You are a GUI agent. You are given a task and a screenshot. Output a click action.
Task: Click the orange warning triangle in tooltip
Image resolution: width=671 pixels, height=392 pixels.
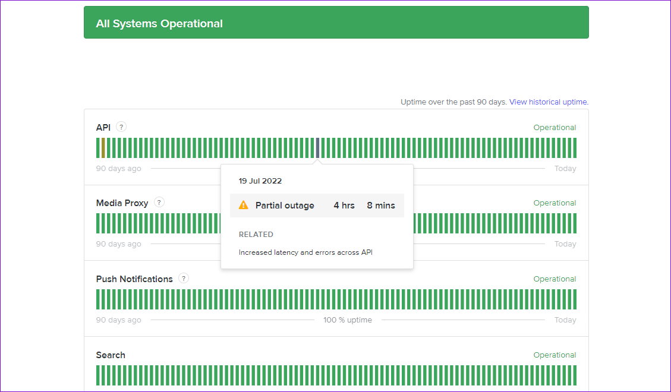(x=244, y=205)
